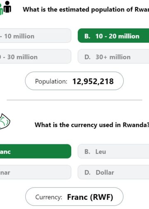Image resolution: width=149 pixels, height=209 pixels.
Task: Click the horizontal divider between questions
Action: point(74,100)
